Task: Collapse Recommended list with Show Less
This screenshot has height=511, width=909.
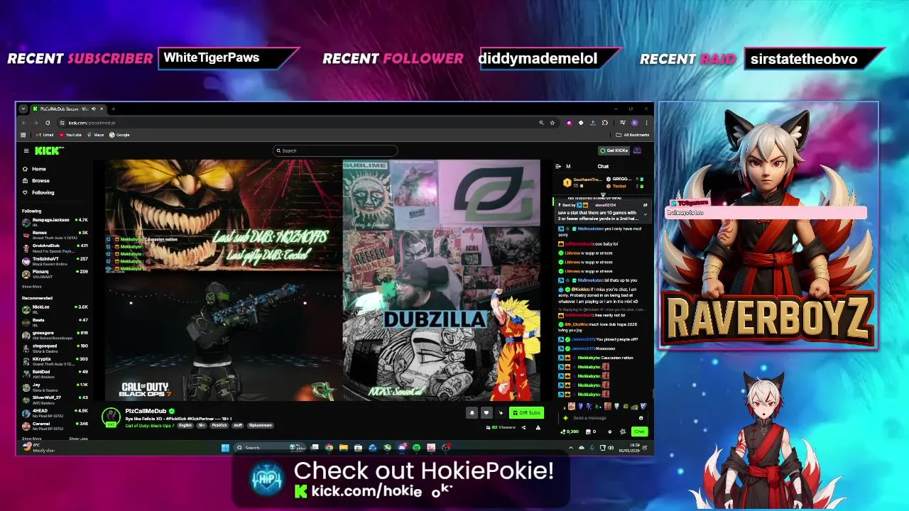Action: tap(78, 439)
